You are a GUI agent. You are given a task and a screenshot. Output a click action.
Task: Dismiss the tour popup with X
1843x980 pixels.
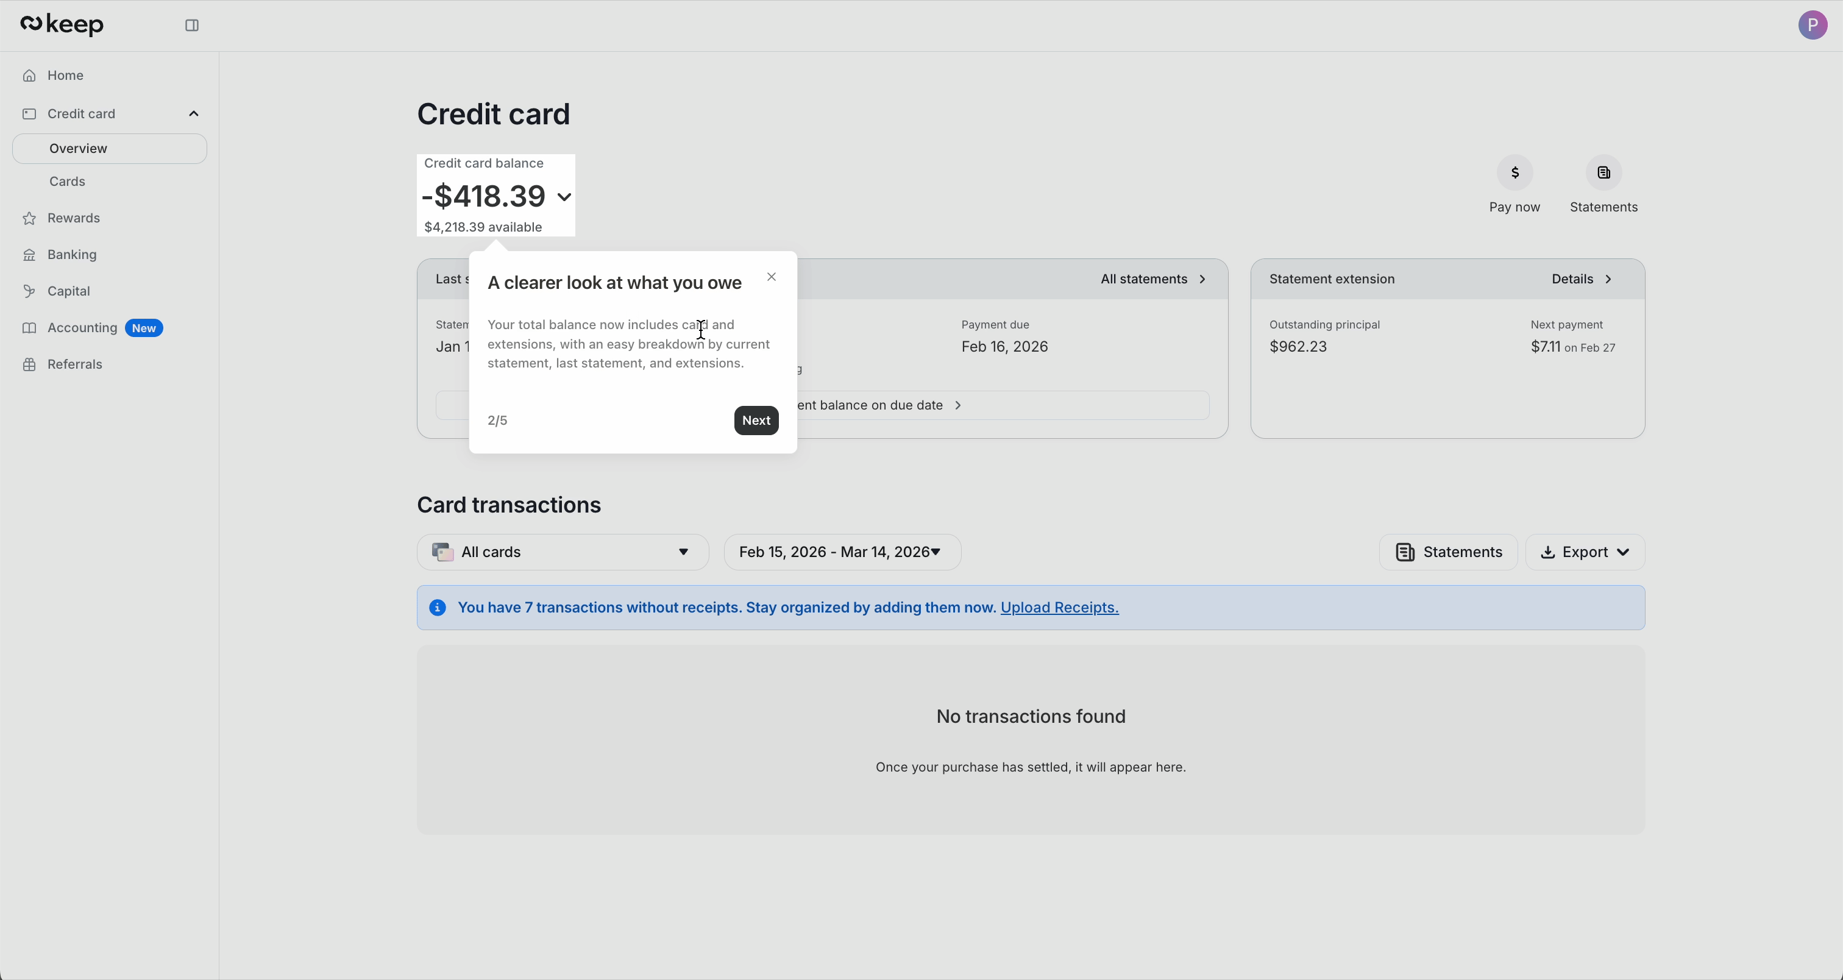pos(771,277)
